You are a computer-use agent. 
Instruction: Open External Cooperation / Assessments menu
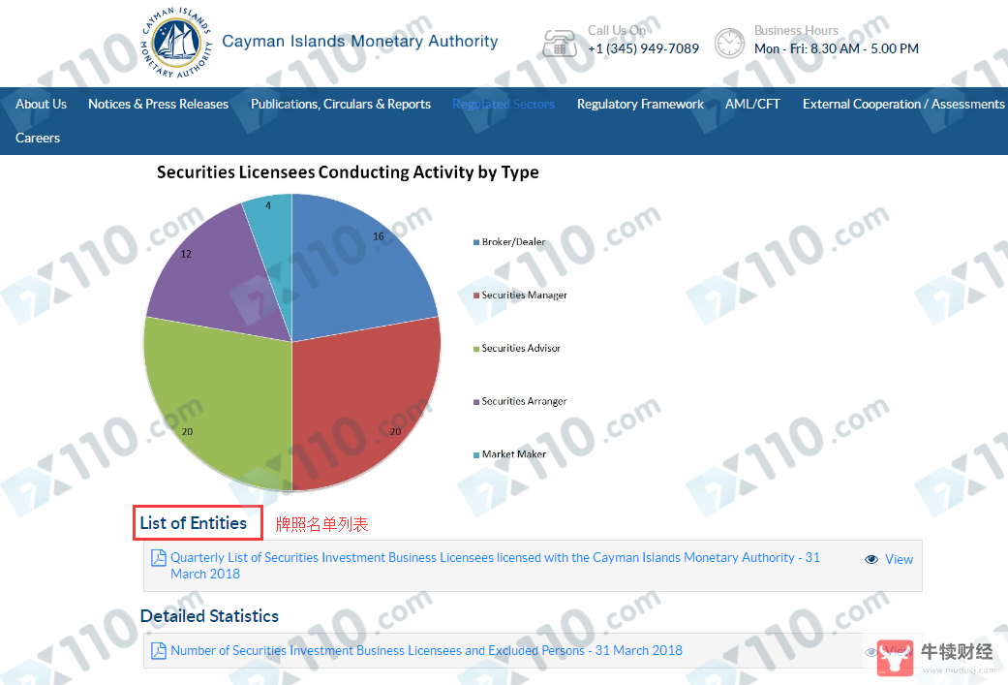pos(903,105)
